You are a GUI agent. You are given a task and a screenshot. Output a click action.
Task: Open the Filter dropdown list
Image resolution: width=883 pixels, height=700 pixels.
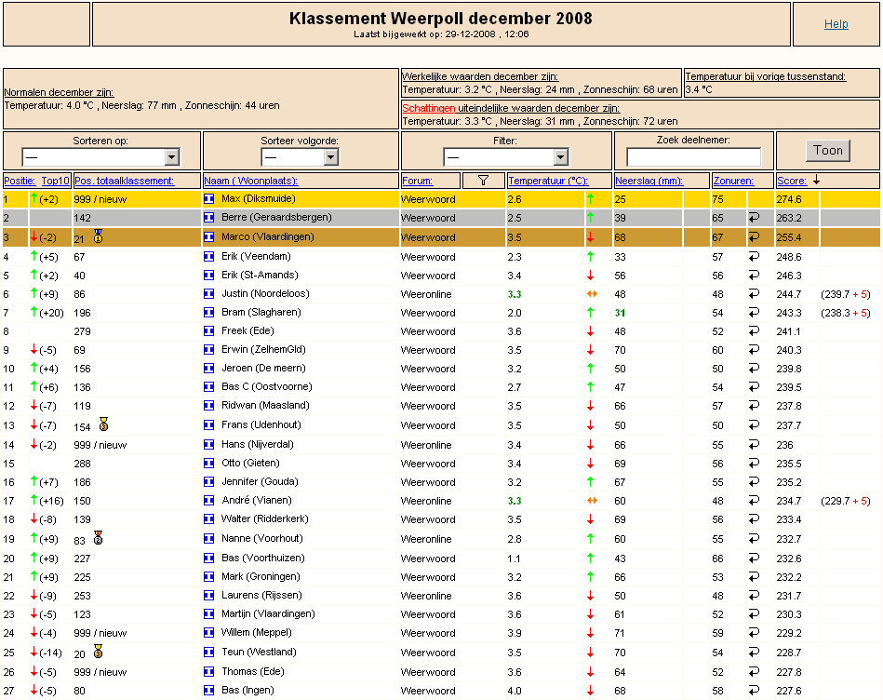pyautogui.click(x=505, y=157)
